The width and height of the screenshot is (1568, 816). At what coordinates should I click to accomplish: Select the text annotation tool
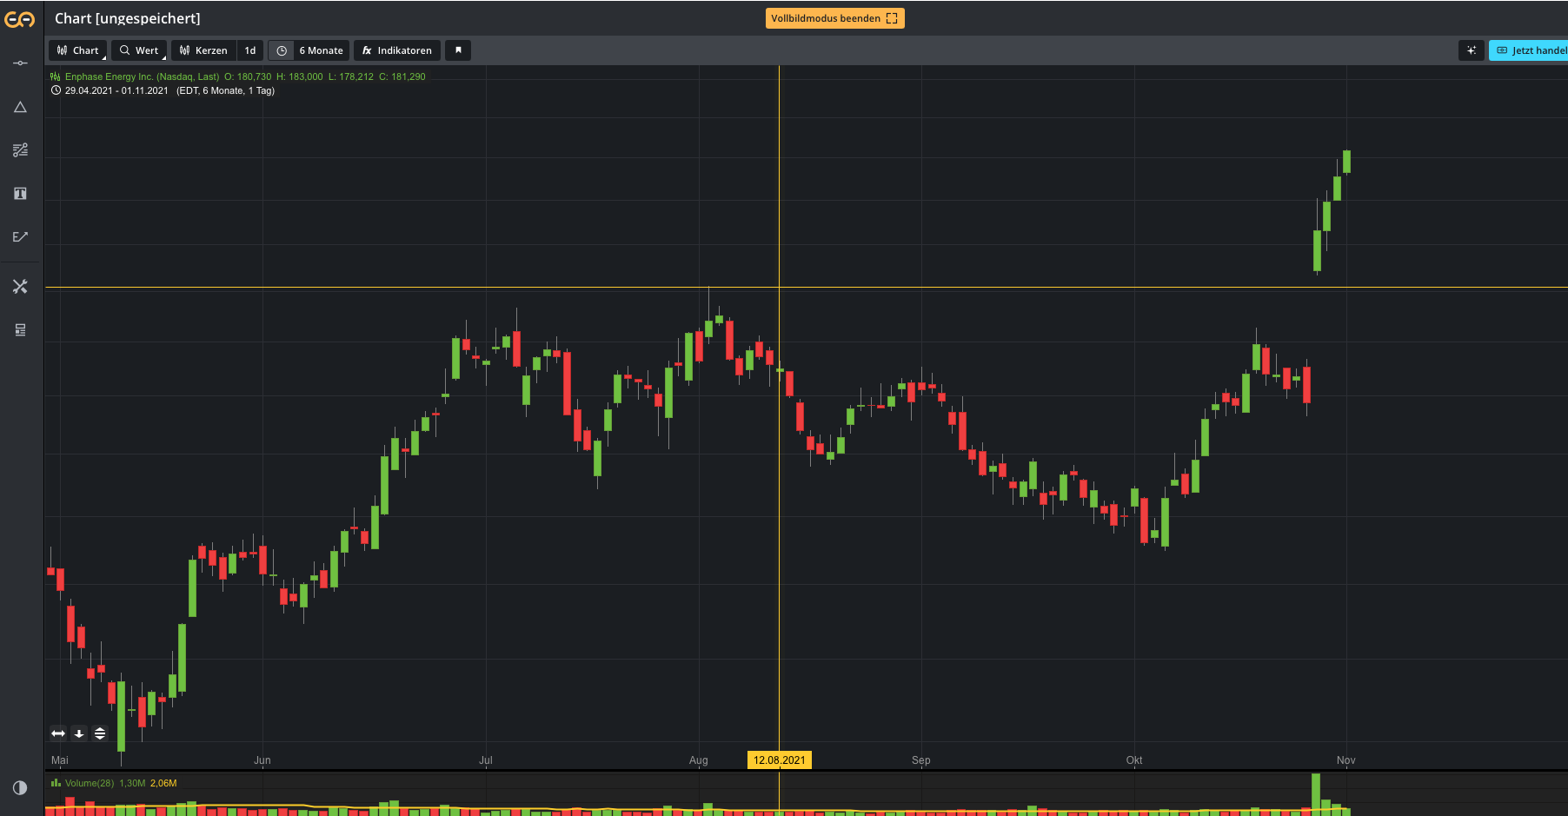(20, 193)
